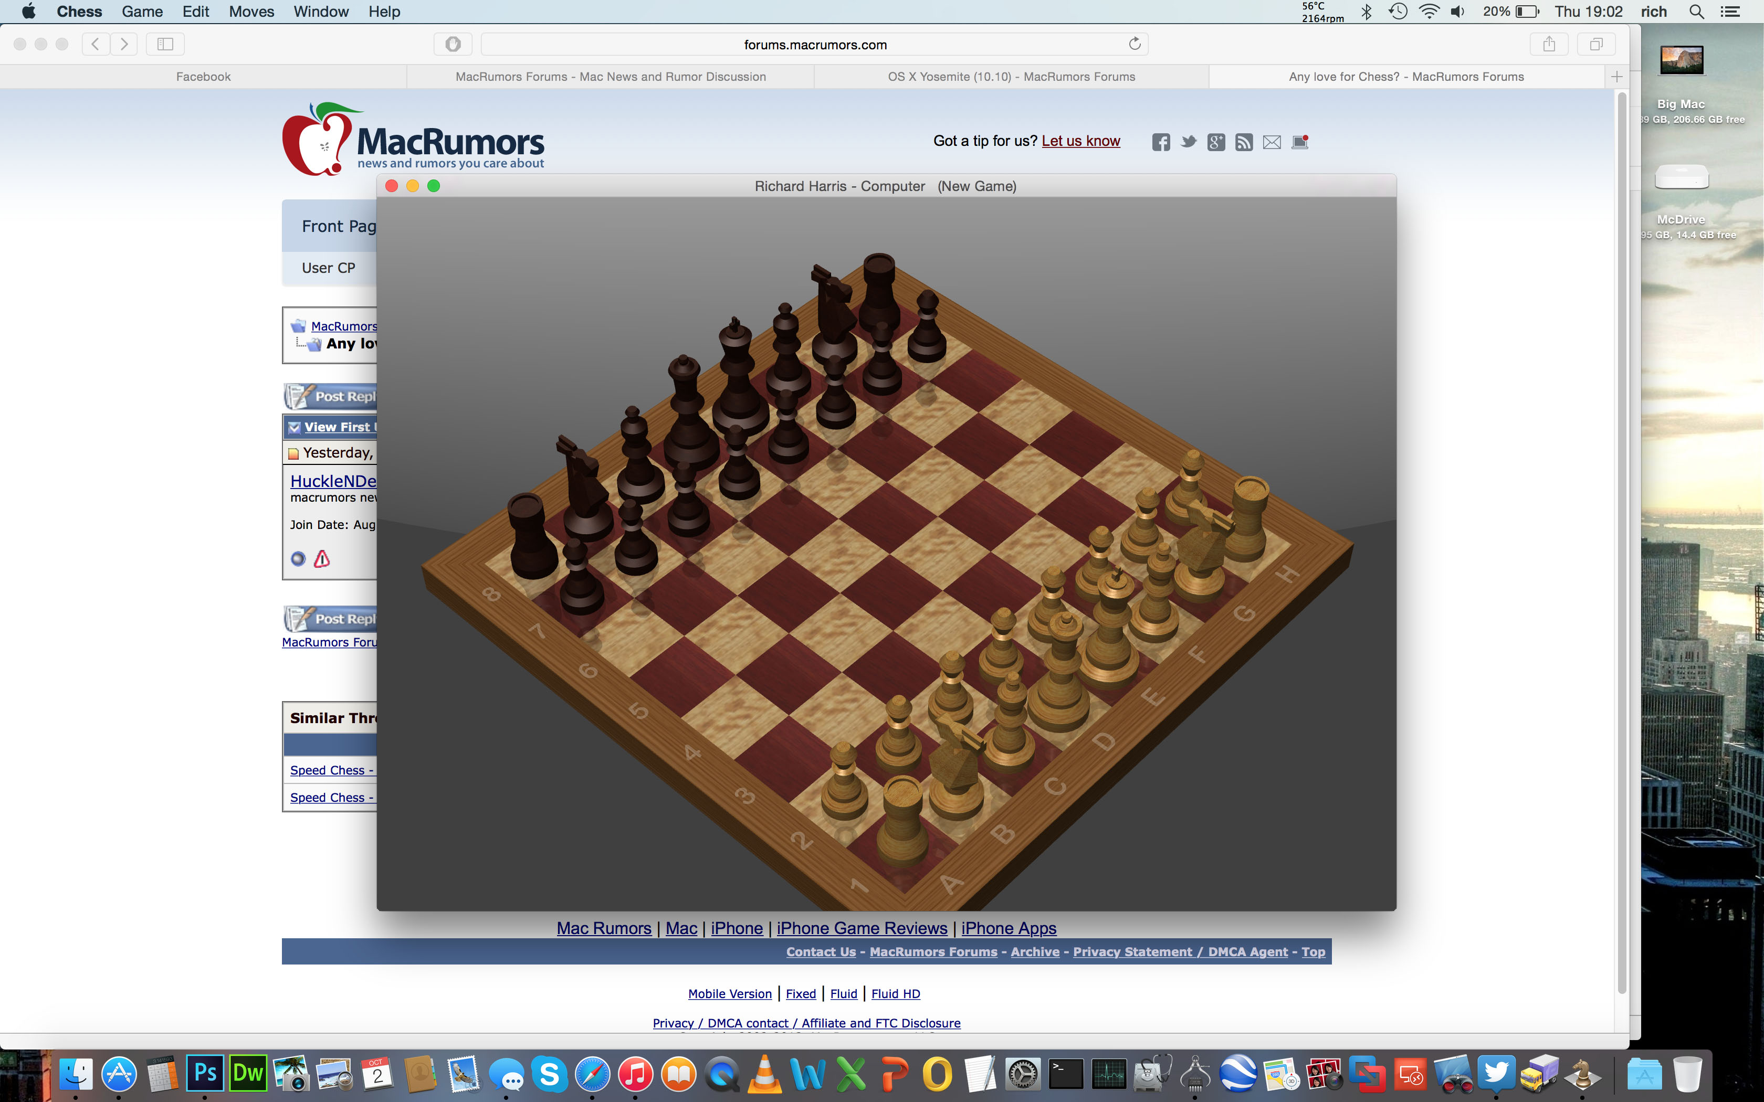Click the Safari page vertical scrollbar

1621,543
